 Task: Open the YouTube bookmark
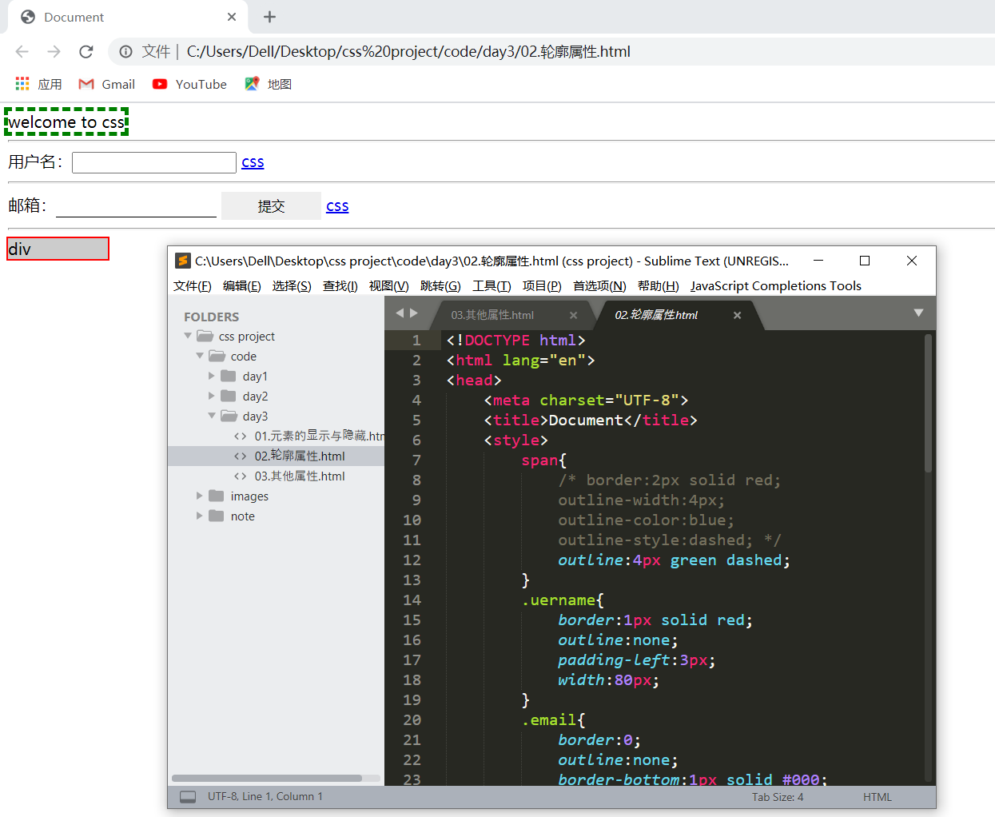190,84
